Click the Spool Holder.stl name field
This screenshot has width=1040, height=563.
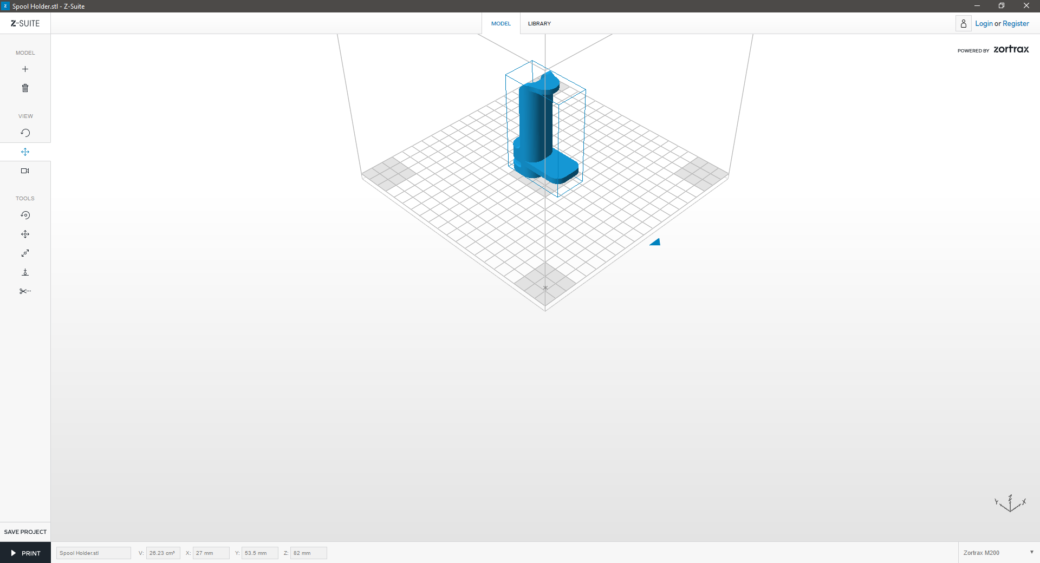[93, 553]
